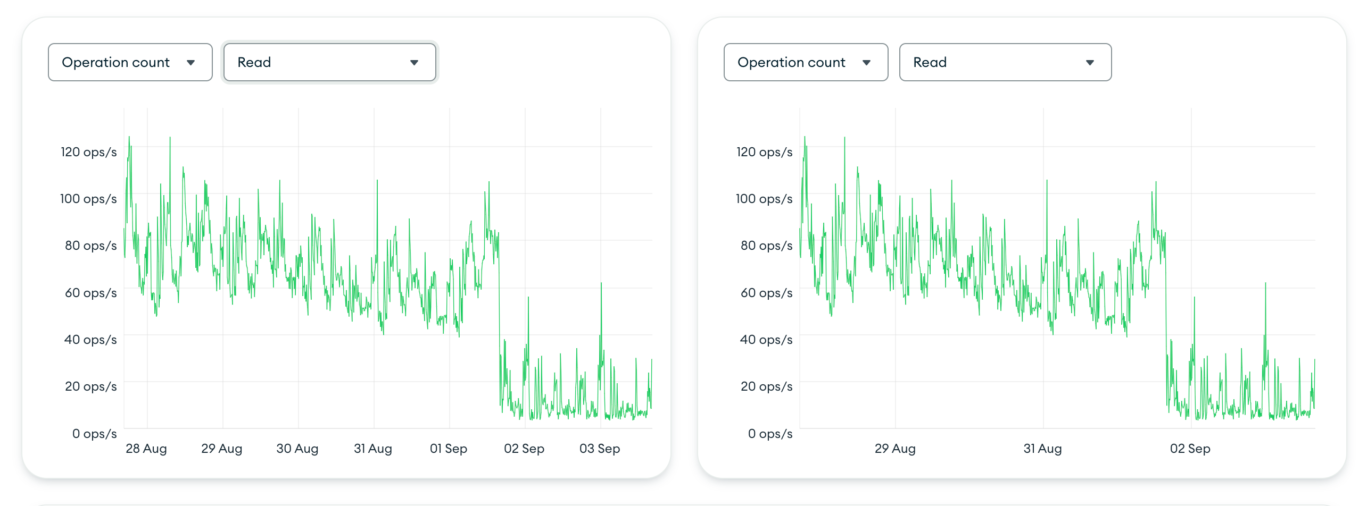Open the left chart's Read dropdown
This screenshot has height=506, width=1359.
tap(329, 62)
